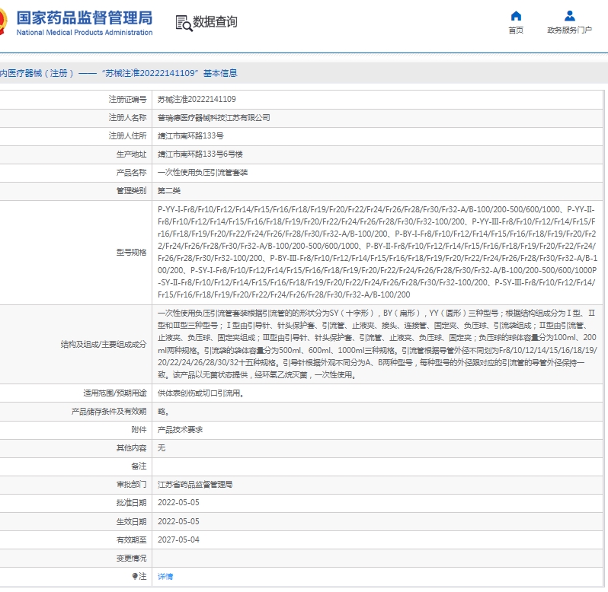Click the 生产地址 row label
The height and width of the screenshot is (592, 608).
click(132, 154)
